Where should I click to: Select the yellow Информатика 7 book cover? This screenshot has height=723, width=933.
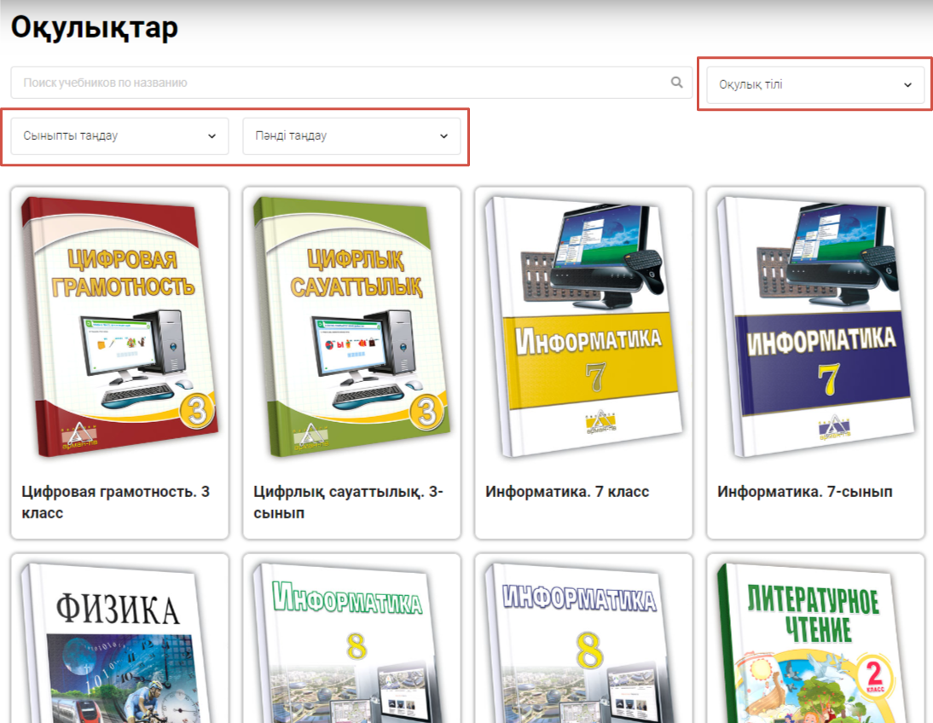tap(583, 327)
